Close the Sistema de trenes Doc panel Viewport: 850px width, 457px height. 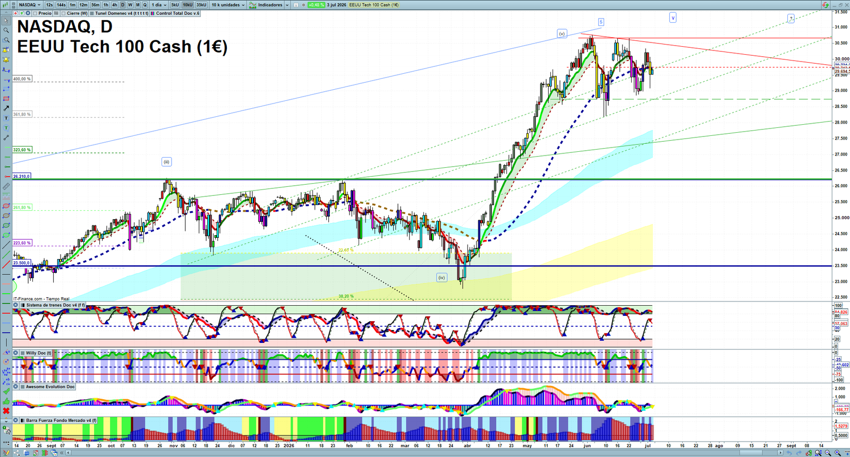(x=16, y=305)
